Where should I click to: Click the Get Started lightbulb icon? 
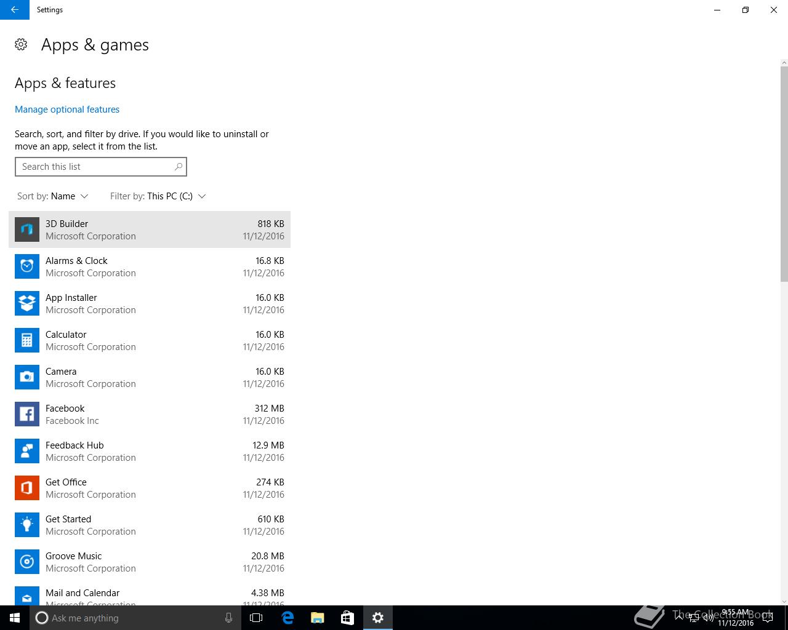click(x=27, y=525)
